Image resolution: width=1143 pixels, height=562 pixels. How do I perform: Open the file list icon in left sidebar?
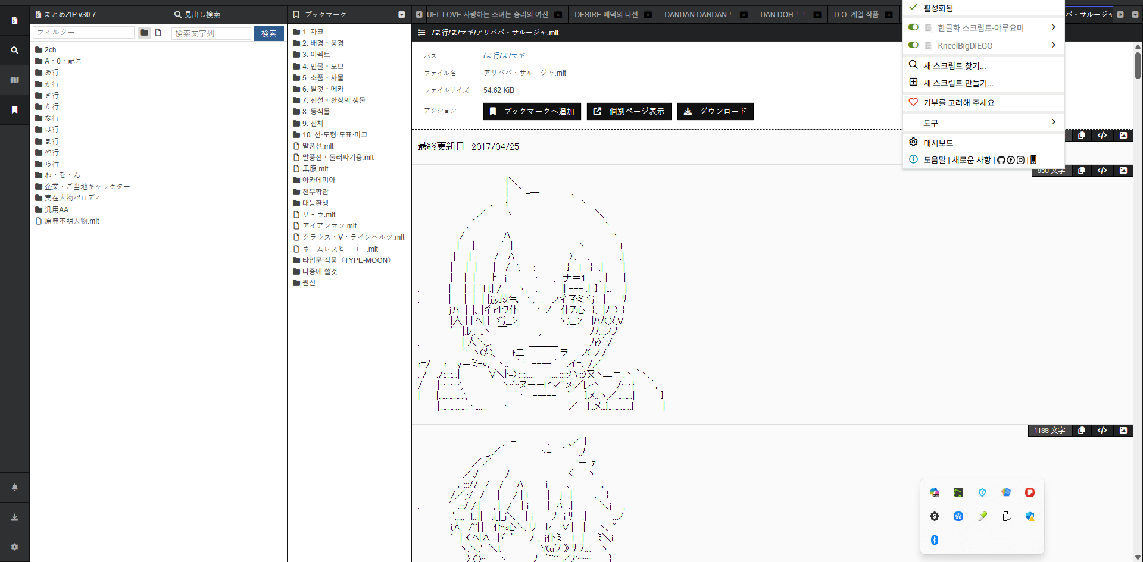(14, 20)
